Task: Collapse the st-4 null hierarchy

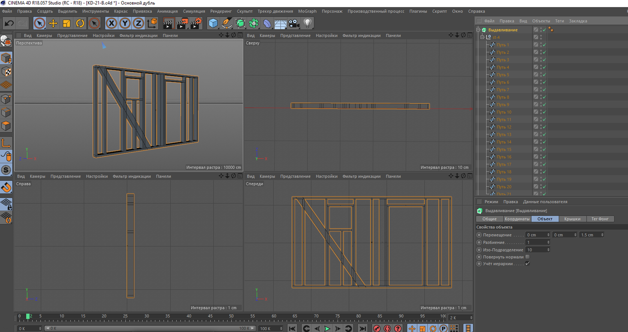Action: [x=482, y=37]
